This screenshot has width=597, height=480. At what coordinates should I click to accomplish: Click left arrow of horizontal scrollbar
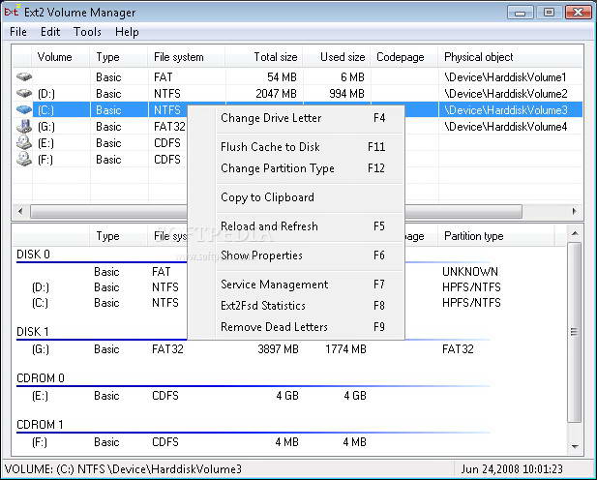[20, 211]
